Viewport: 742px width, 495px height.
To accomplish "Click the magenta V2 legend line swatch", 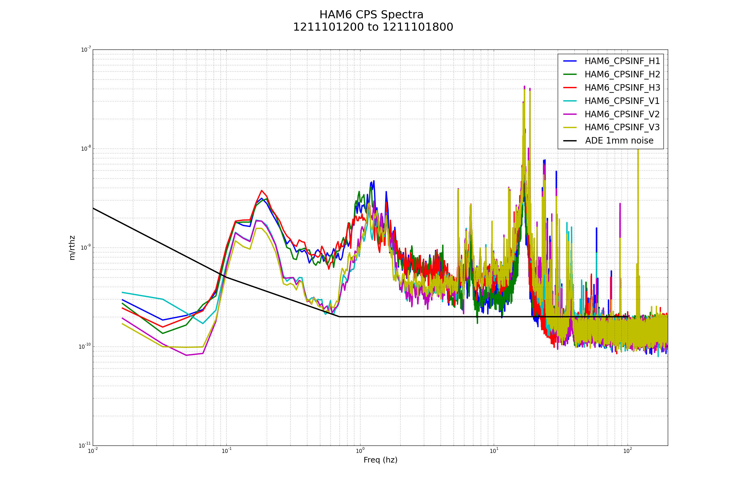I will [x=570, y=114].
